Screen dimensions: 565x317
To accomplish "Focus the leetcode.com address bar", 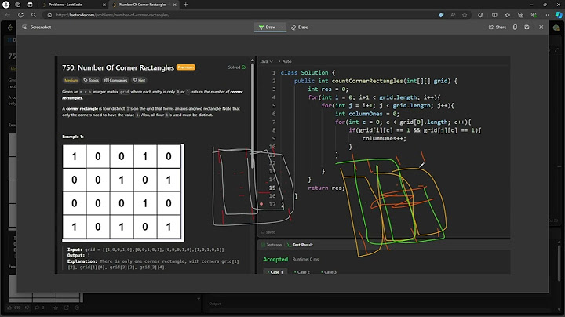I will [238, 15].
